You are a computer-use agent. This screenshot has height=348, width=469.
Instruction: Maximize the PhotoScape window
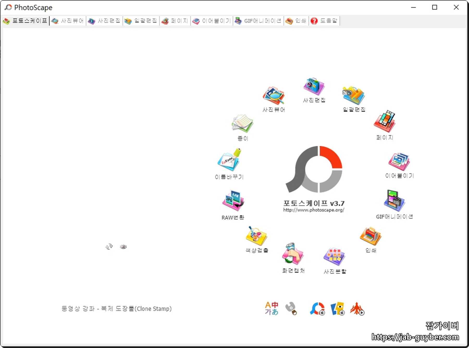(435, 7)
